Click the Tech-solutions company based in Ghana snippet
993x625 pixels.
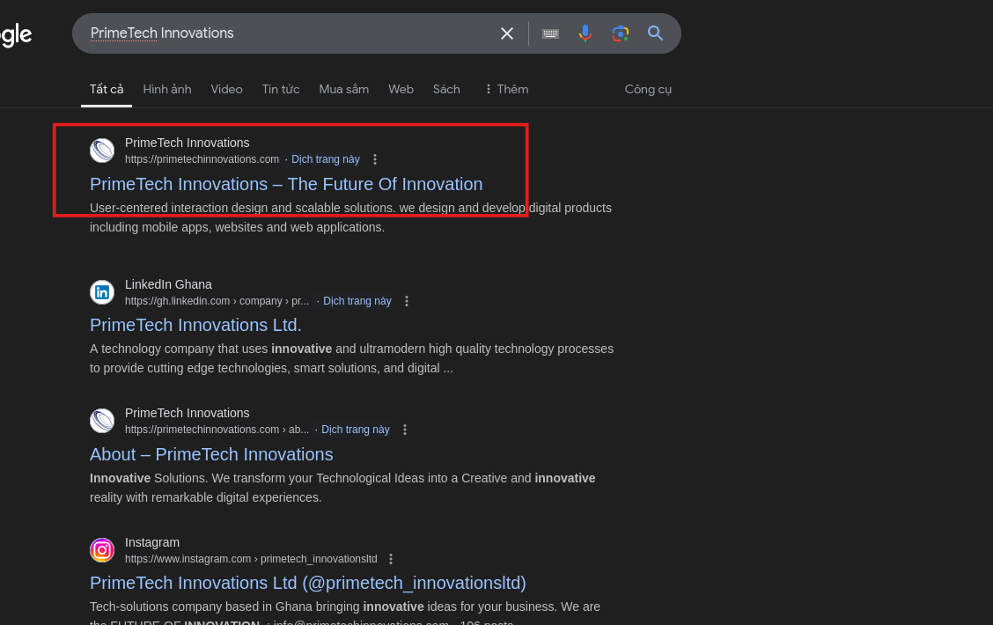345,613
